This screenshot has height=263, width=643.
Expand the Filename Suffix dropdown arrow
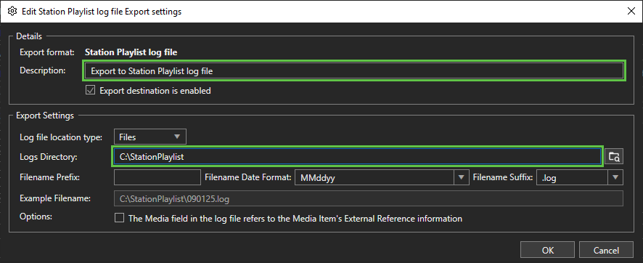click(615, 178)
